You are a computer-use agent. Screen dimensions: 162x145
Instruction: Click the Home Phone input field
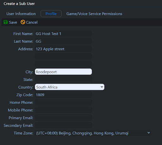tap(63, 102)
